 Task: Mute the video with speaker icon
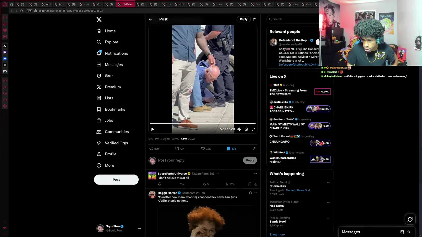(239, 129)
